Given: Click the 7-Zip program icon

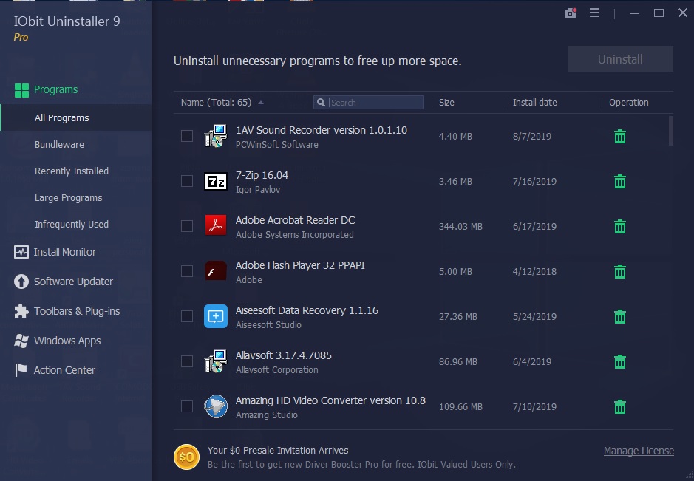Looking at the screenshot, I should 216,182.
